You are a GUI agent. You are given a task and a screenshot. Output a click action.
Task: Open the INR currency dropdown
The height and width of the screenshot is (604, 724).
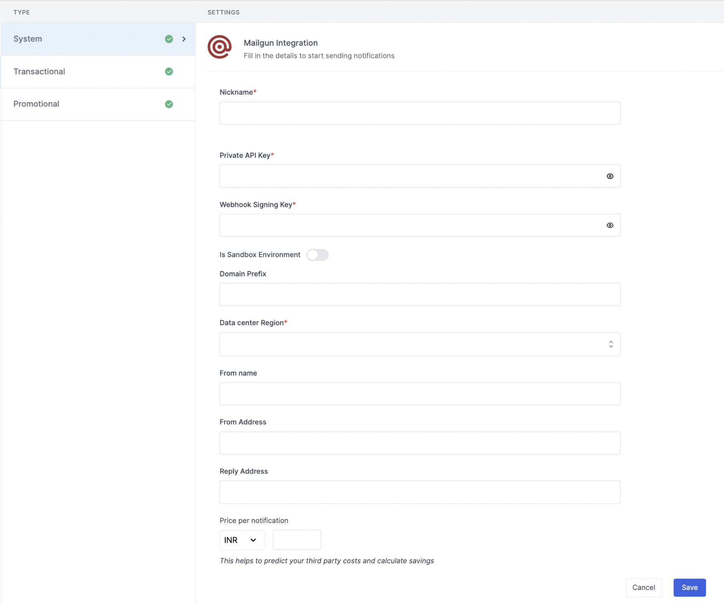[242, 540]
